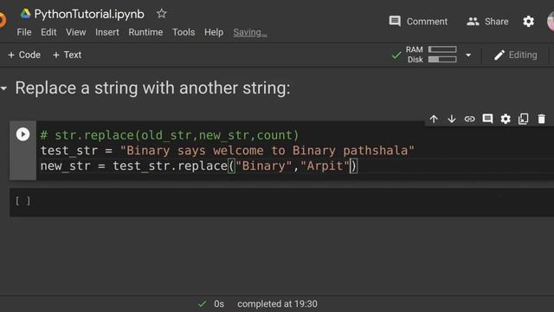Open RAM and Disk resource dropdown arrow
554x312 pixels.
(468, 55)
